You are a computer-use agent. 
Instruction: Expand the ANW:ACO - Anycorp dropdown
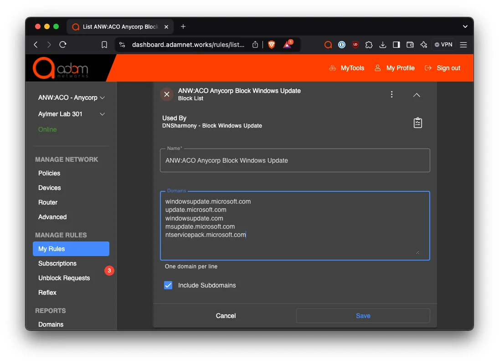[71, 97]
